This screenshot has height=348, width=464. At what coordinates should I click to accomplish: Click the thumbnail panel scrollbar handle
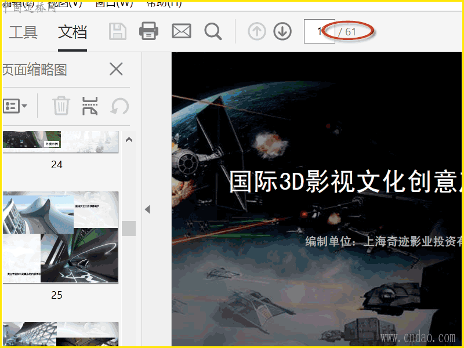[129, 229]
